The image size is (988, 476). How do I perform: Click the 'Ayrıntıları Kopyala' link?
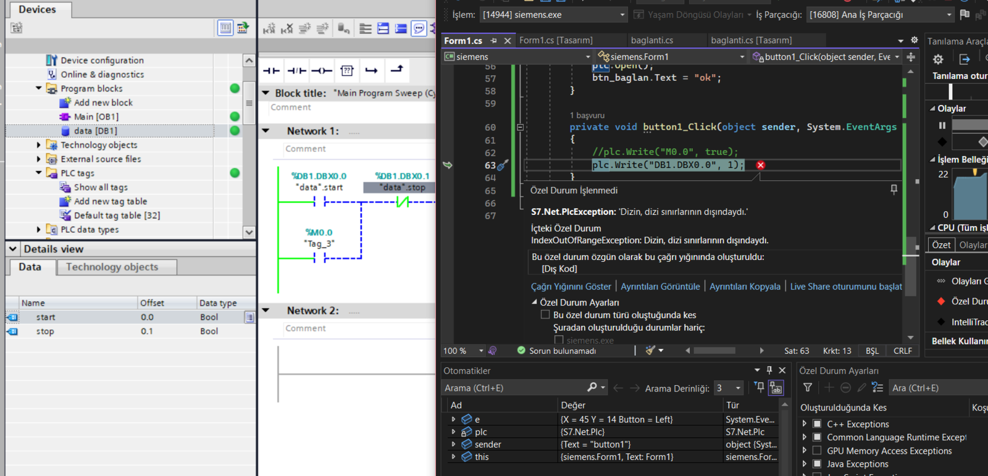point(745,286)
